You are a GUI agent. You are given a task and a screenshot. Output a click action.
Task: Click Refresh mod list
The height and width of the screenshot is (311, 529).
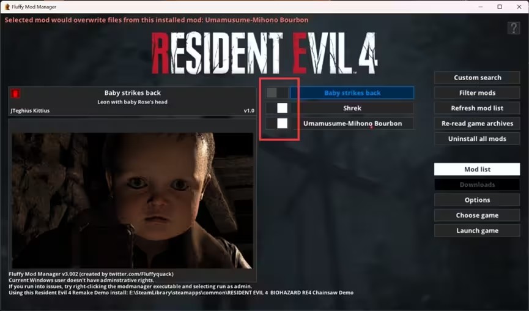pyautogui.click(x=477, y=108)
